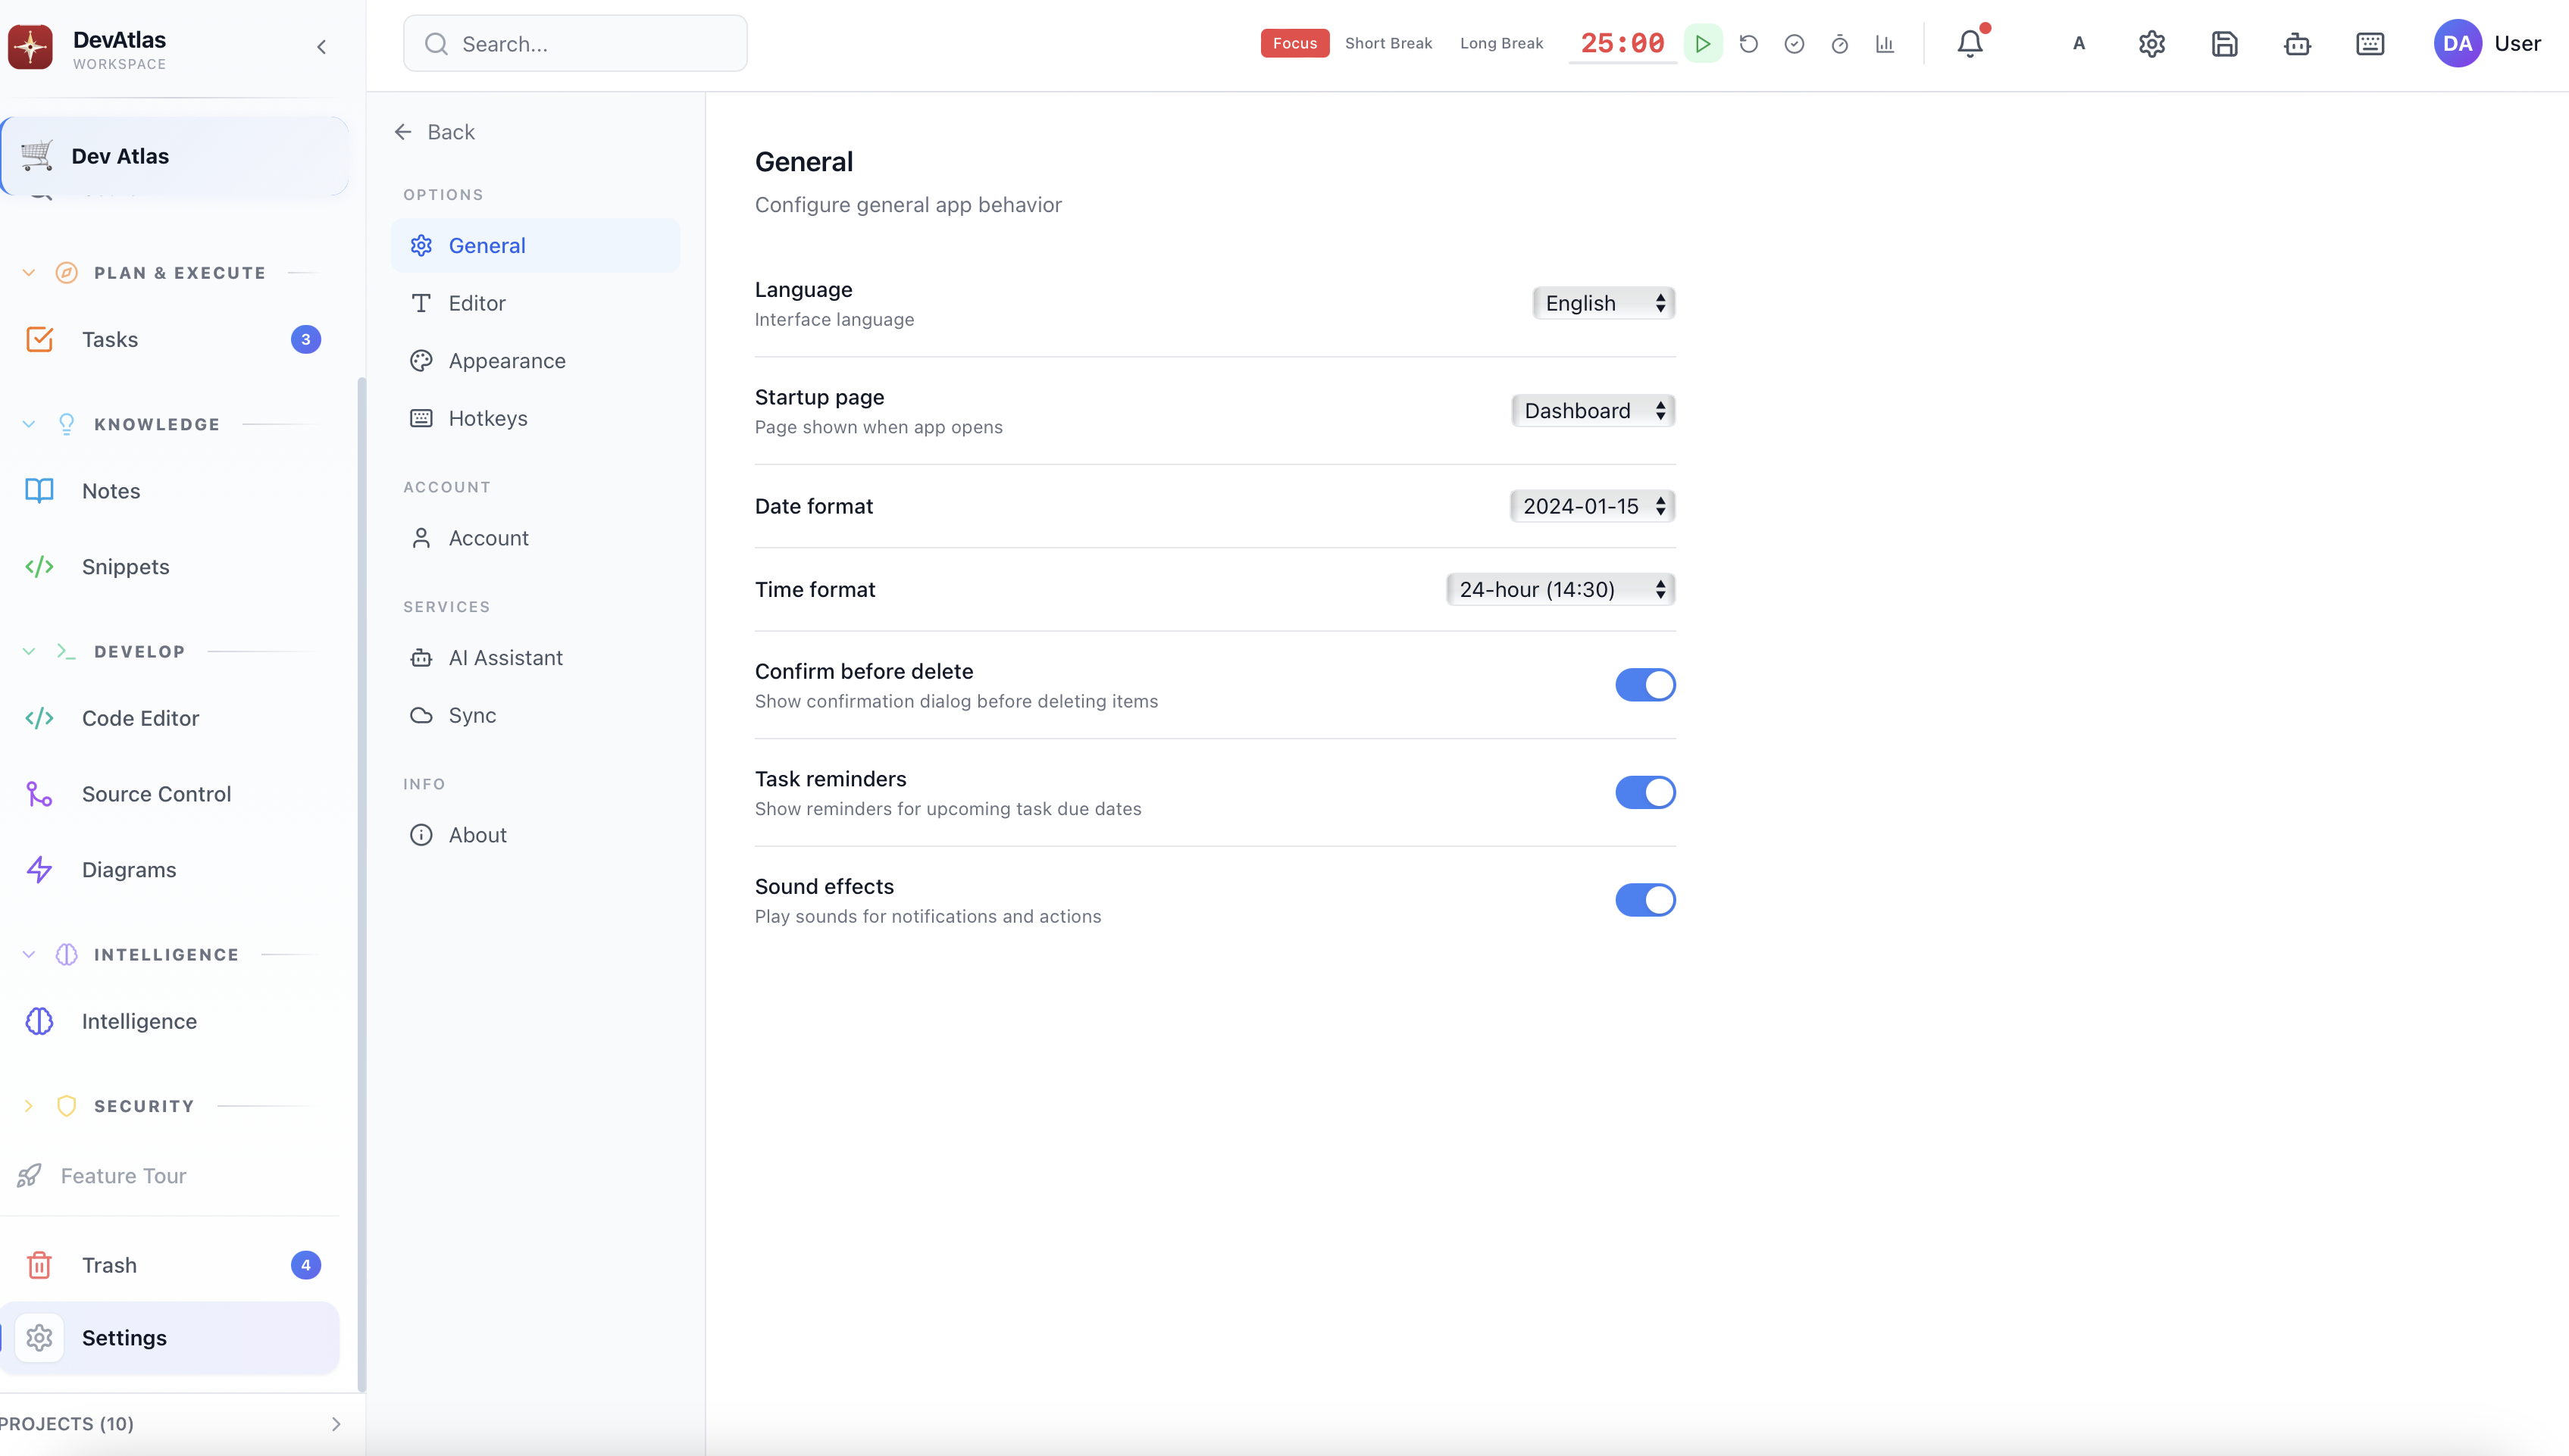Image resolution: width=2569 pixels, height=1456 pixels.
Task: Open the timer statistics chart icon
Action: point(1885,43)
